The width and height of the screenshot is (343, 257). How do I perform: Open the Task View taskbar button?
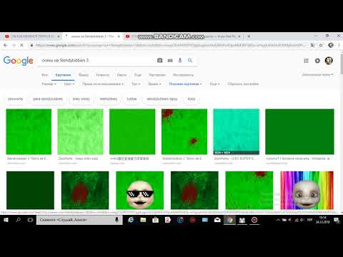[30, 220]
